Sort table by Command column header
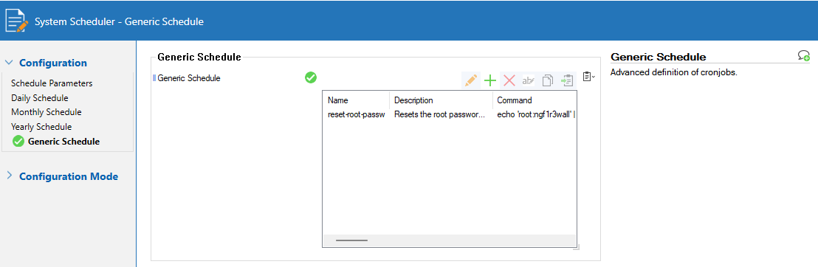 535,100
